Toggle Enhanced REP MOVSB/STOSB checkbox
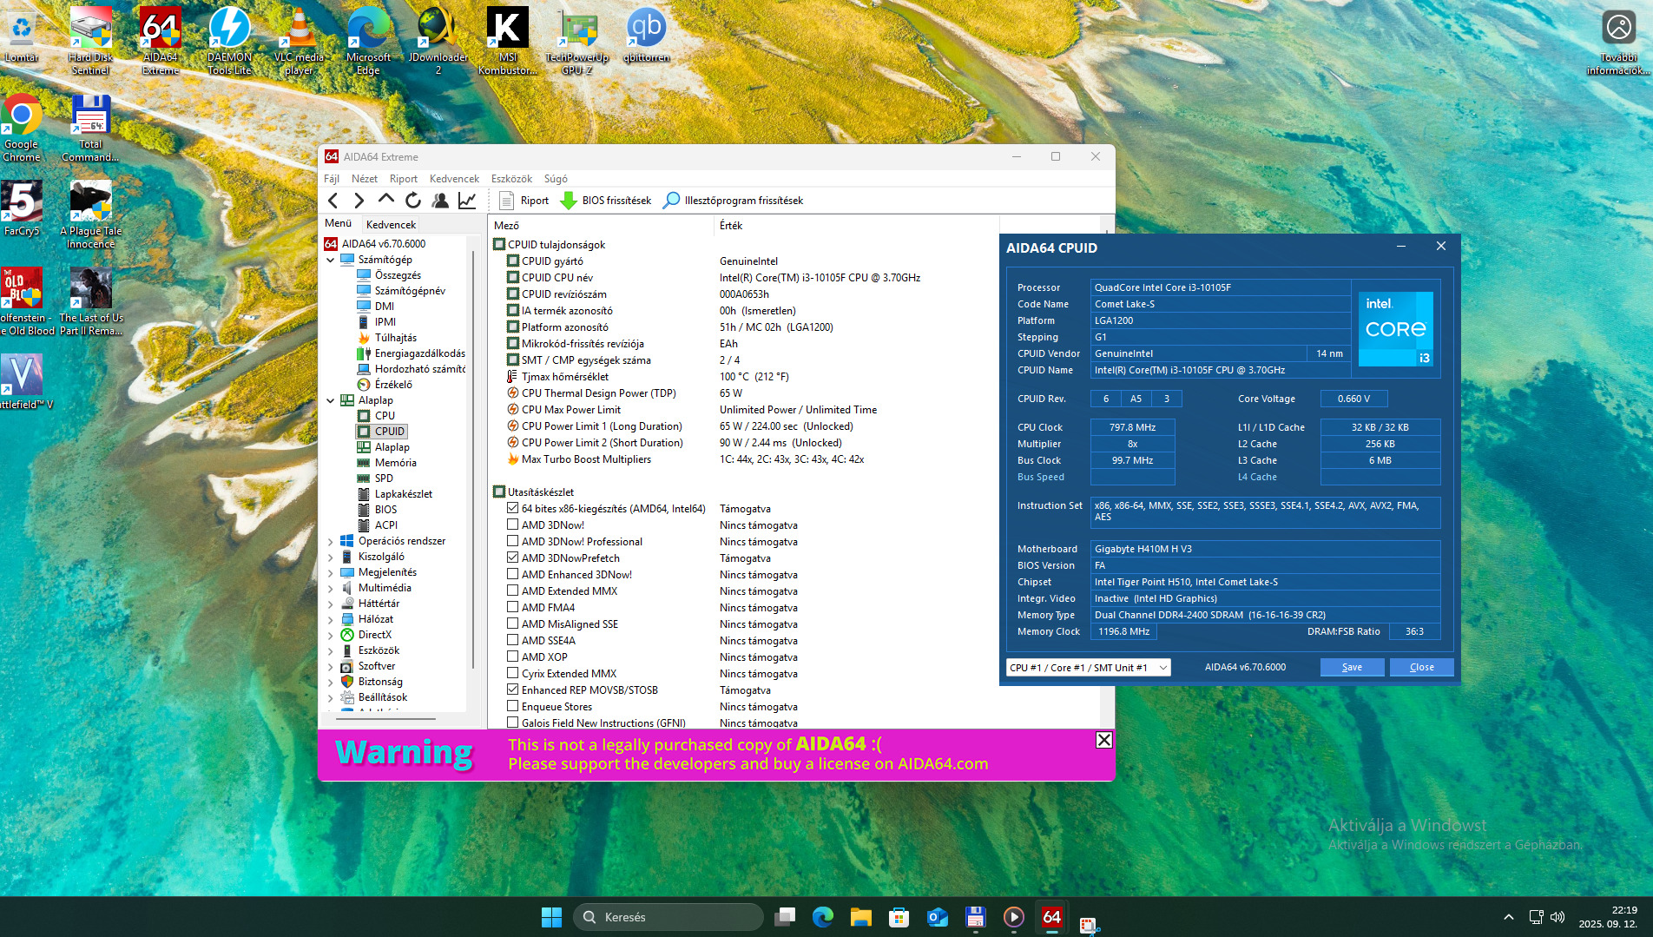The image size is (1653, 937). [513, 690]
